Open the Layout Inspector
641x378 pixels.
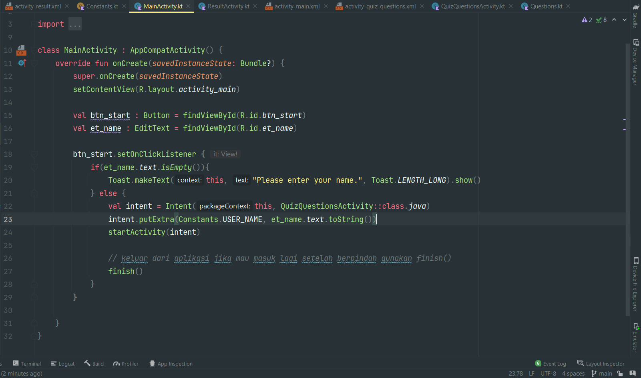pos(601,364)
